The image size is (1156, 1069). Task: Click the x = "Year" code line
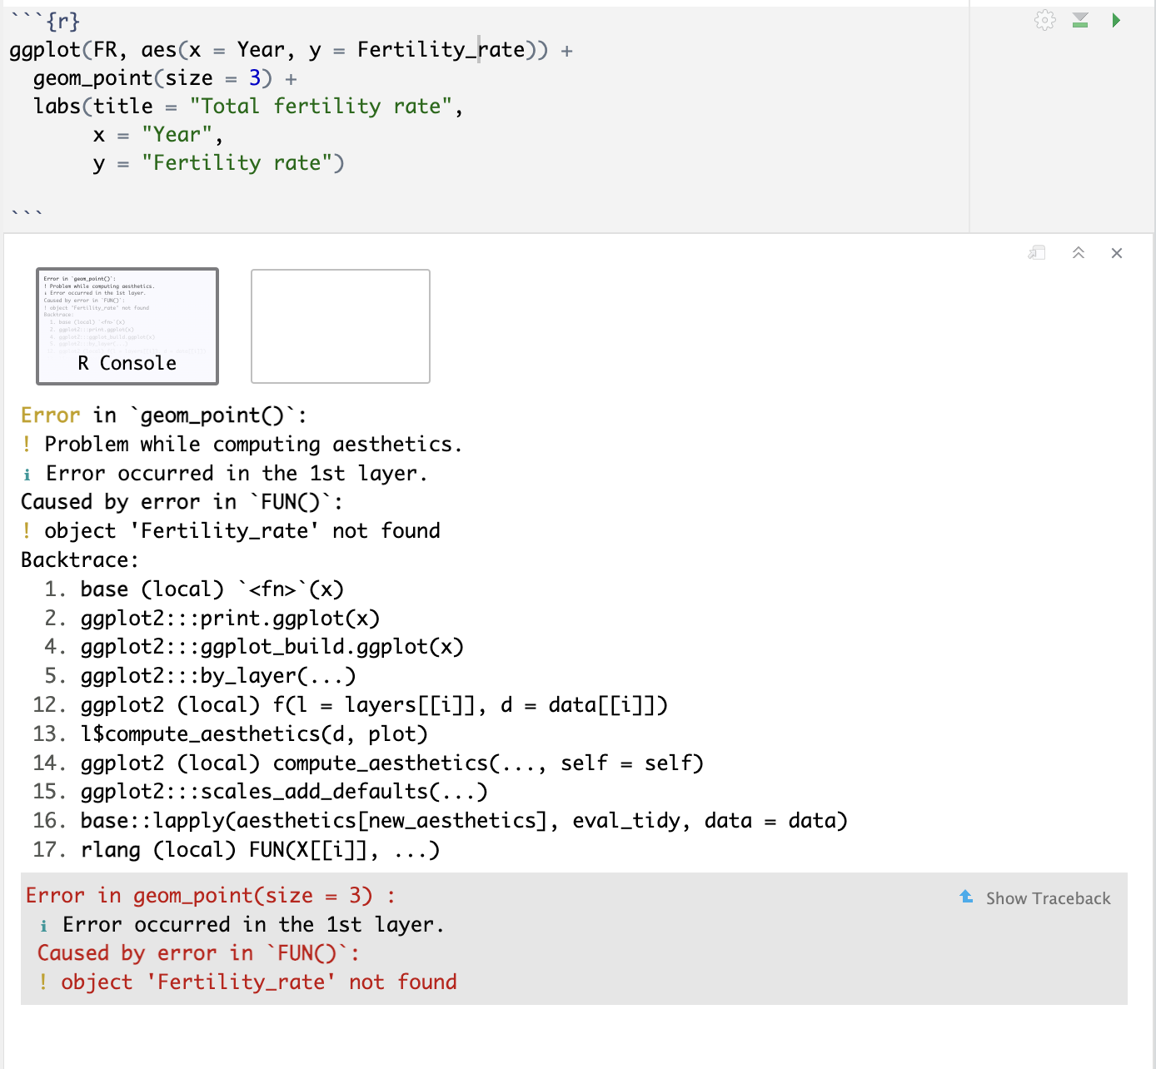(157, 135)
